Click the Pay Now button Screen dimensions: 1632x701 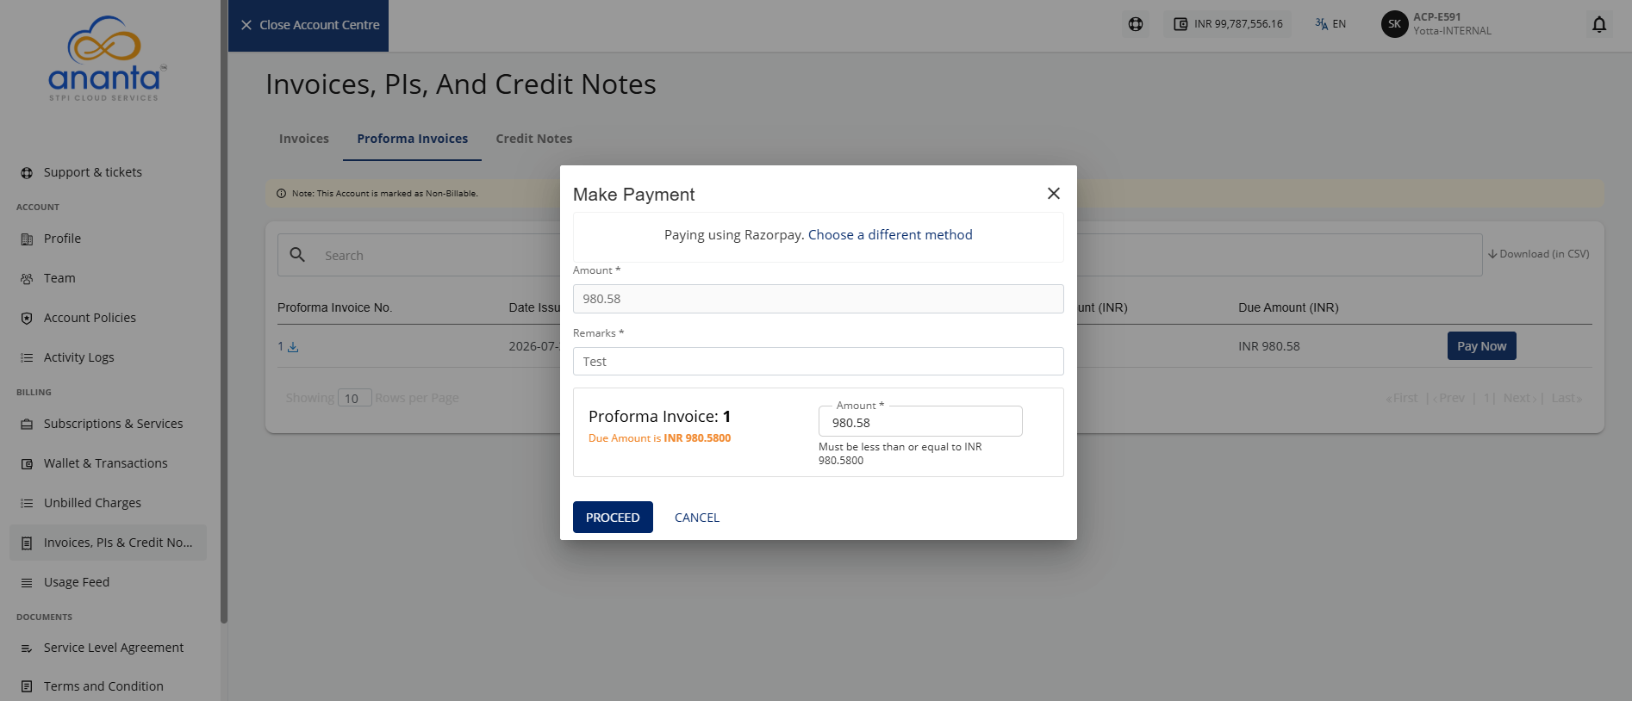click(x=1481, y=346)
